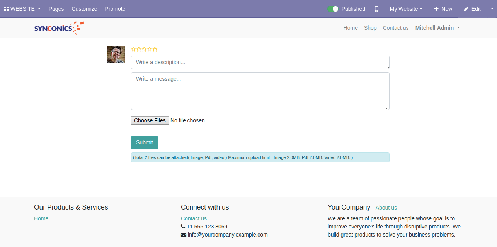Screen dimensions: 497x247
Task: Select the fifth rating star
Action: (155, 49)
